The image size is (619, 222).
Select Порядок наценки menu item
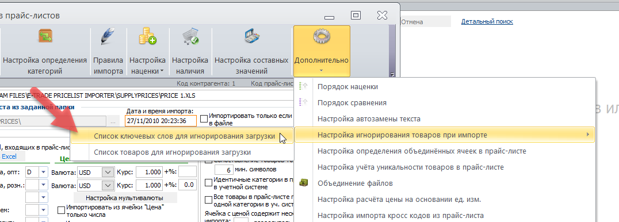[x=445, y=86]
